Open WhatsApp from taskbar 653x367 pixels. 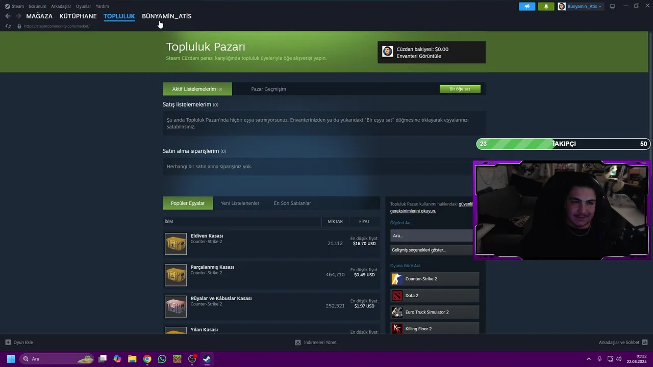[x=162, y=359]
